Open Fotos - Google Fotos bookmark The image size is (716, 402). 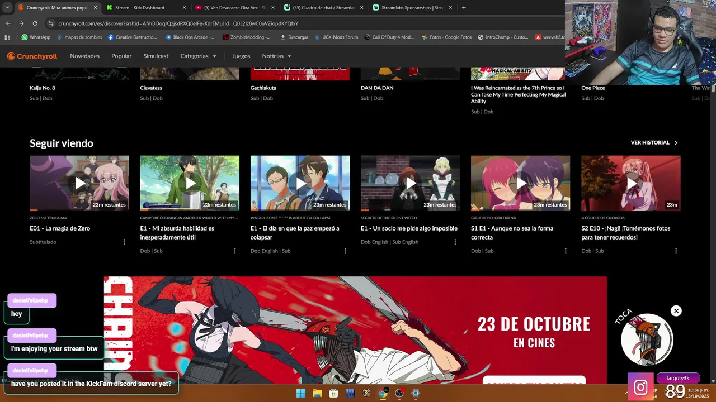[446, 37]
